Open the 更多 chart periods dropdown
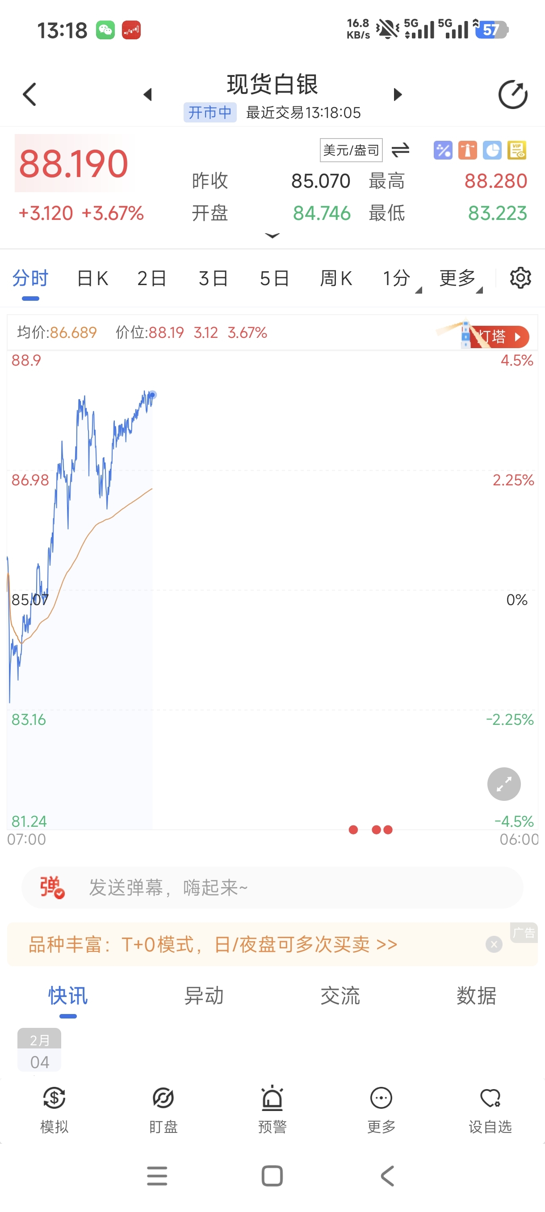Screen dimensions: 545x1212 (459, 278)
